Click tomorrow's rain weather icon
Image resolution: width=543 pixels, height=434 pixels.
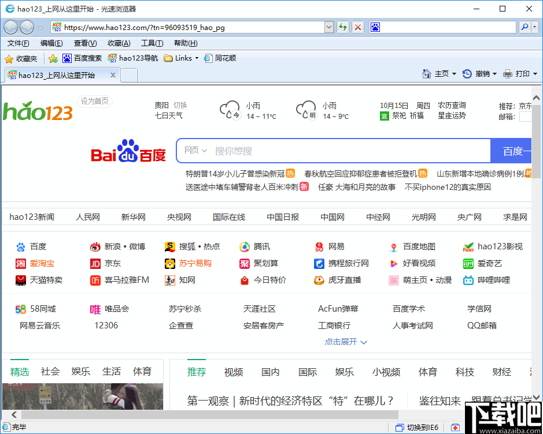[306, 110]
